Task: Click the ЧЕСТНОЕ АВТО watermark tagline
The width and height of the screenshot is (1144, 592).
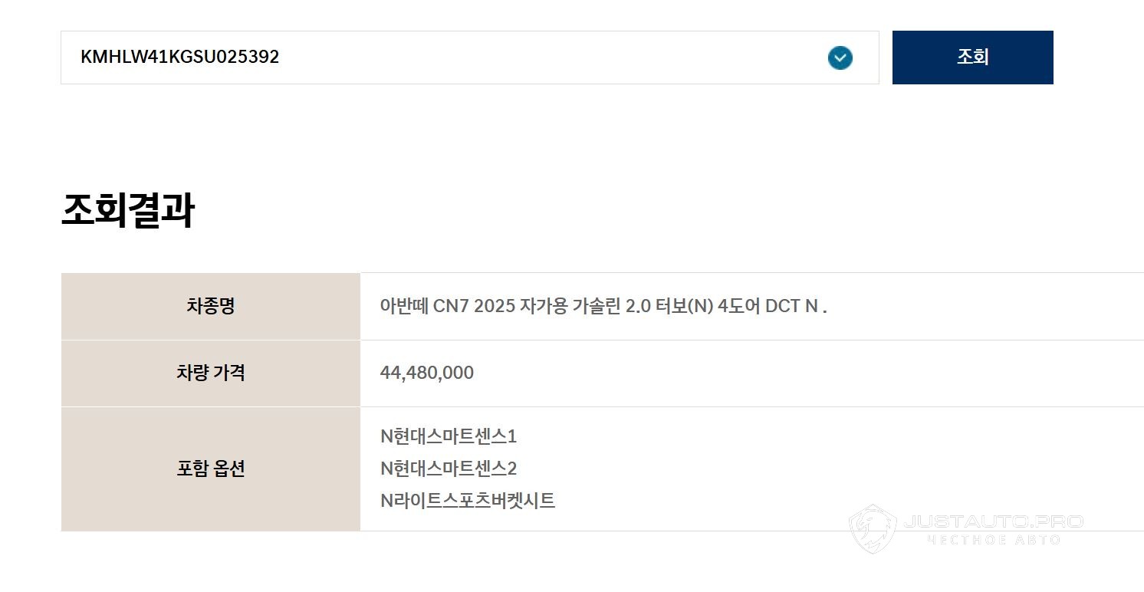Action: pos(993,540)
